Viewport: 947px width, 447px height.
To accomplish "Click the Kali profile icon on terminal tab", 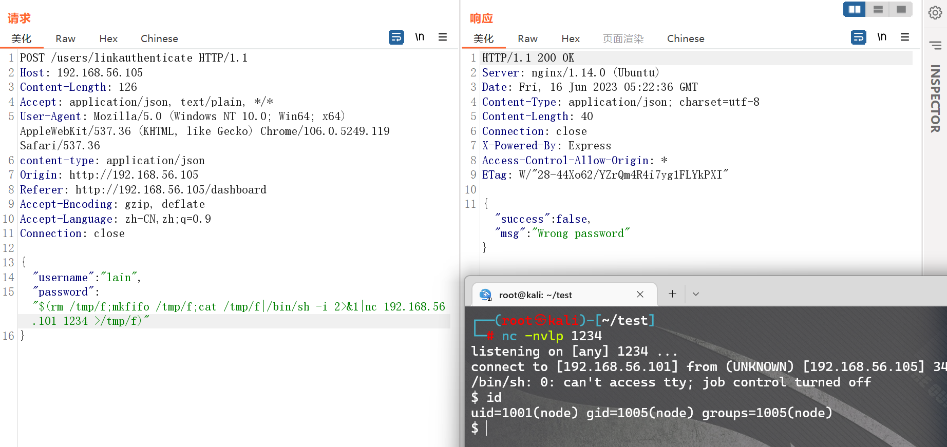I will [485, 295].
